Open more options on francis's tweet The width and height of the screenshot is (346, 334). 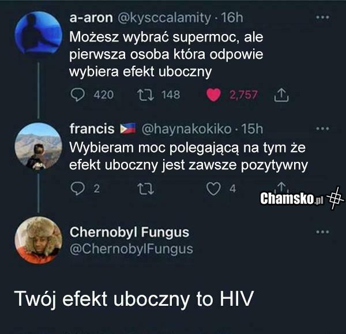pos(322,128)
